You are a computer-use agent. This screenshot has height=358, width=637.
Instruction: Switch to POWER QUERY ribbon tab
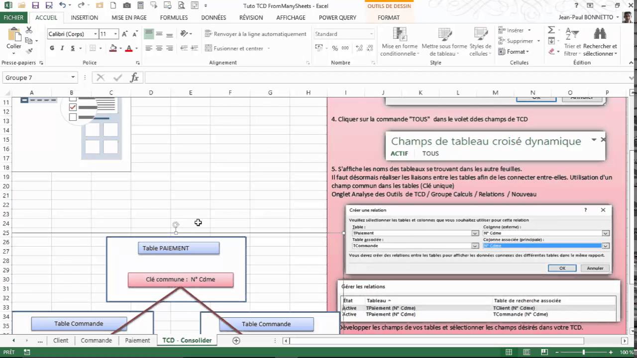(x=337, y=17)
